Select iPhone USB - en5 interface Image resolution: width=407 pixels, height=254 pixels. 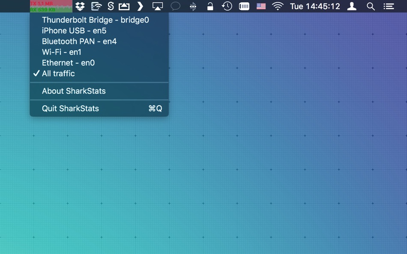(x=99, y=31)
